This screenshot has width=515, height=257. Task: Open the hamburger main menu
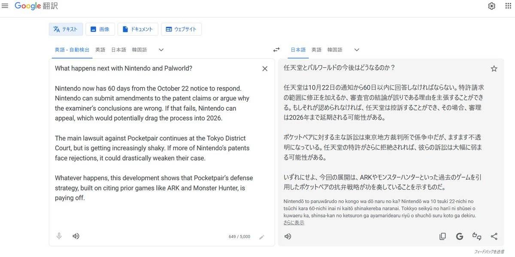tap(5, 6)
